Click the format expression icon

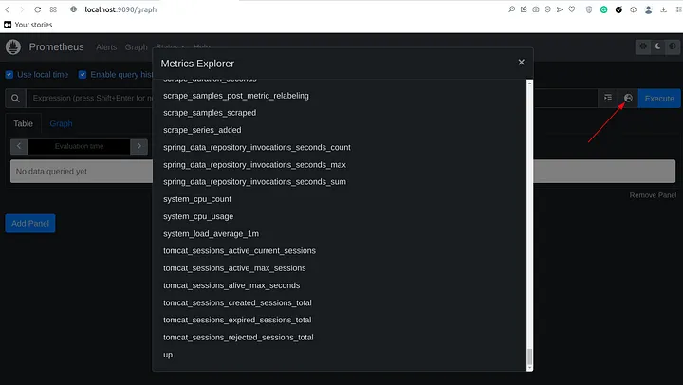[608, 99]
